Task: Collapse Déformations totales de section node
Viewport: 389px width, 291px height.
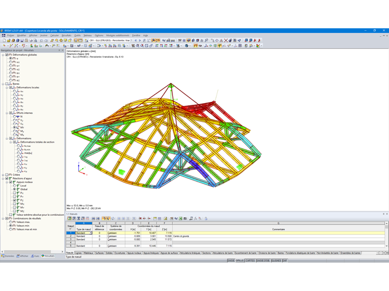Action: click(11, 142)
